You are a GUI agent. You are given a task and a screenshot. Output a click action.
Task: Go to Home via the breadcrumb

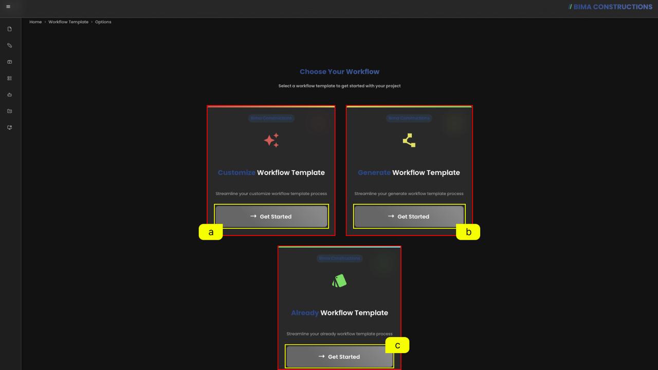pyautogui.click(x=35, y=22)
